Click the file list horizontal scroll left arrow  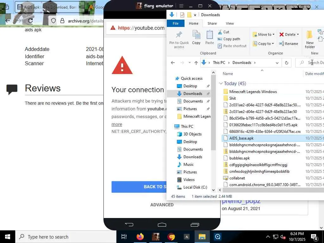(220, 190)
